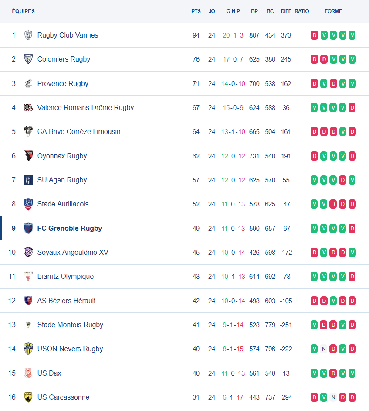The width and height of the screenshot is (369, 411).
Task: Click the Oyonnax Rugby logo icon
Action: [28, 156]
